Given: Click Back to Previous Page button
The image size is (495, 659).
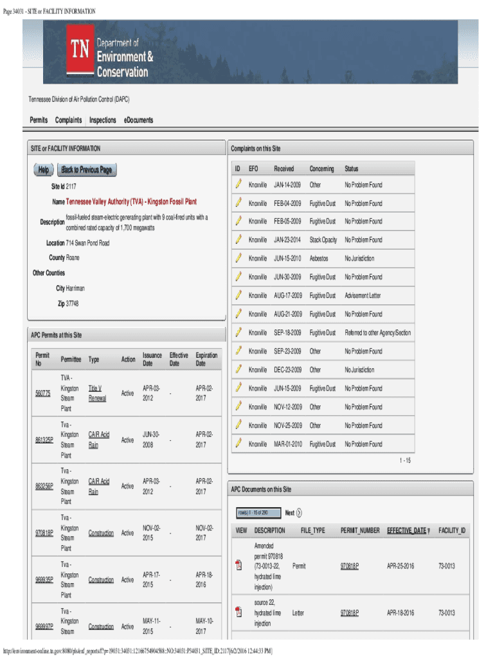Looking at the screenshot, I should 87,170.
